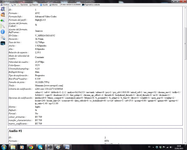Click the 'x264 core 130 r2273 b3065e6' value
Screen dimensions: 187x150
49,89
